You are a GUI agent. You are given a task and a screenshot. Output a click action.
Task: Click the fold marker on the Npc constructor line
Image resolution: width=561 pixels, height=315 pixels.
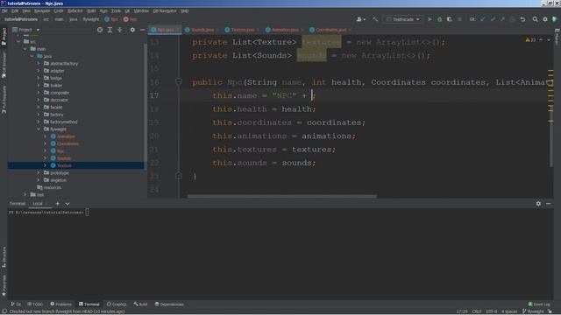[x=179, y=82]
